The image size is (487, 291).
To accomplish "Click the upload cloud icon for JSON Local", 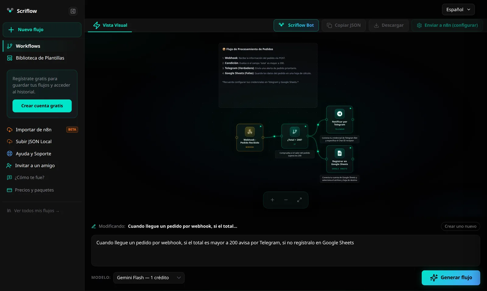I will click(10, 142).
